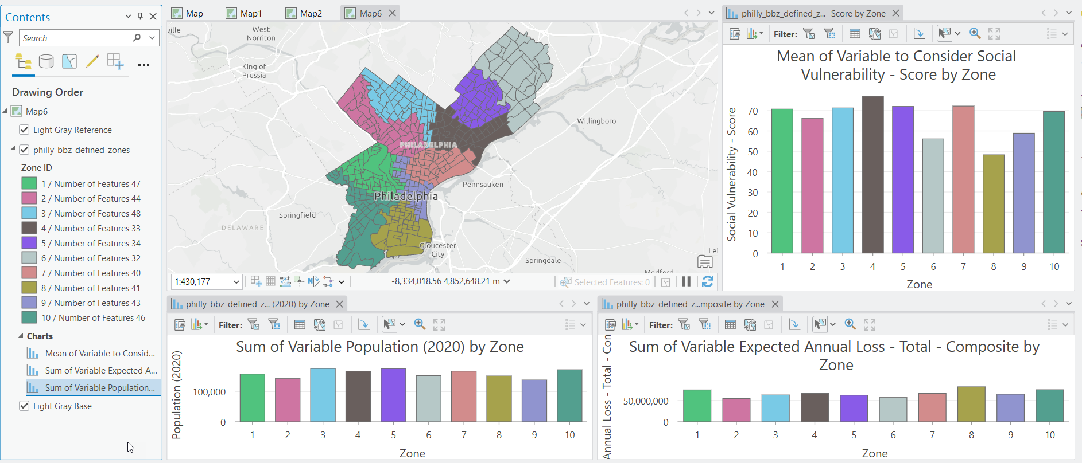Select List By Editing pencil icon
This screenshot has width=1082, height=463.
coord(92,61)
